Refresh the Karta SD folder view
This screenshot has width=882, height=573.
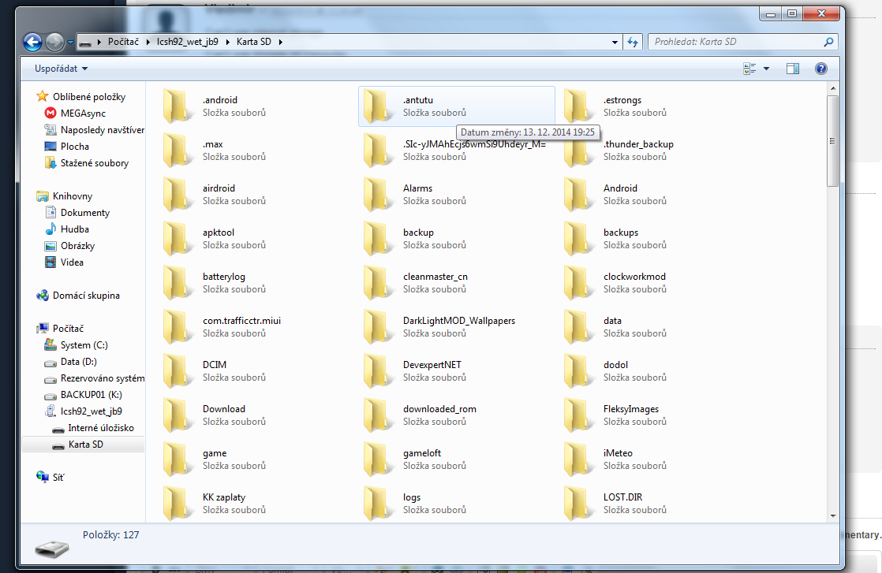[x=633, y=42]
